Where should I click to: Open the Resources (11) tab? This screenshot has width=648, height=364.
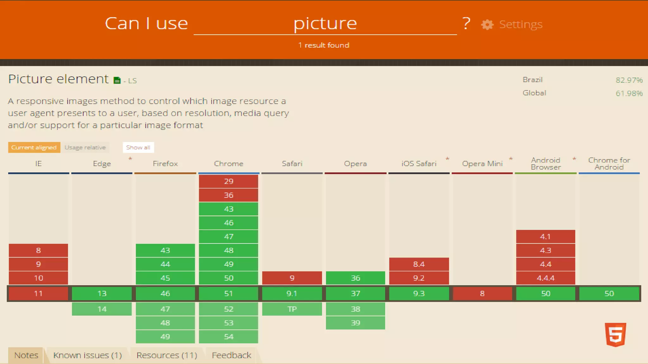(x=167, y=355)
